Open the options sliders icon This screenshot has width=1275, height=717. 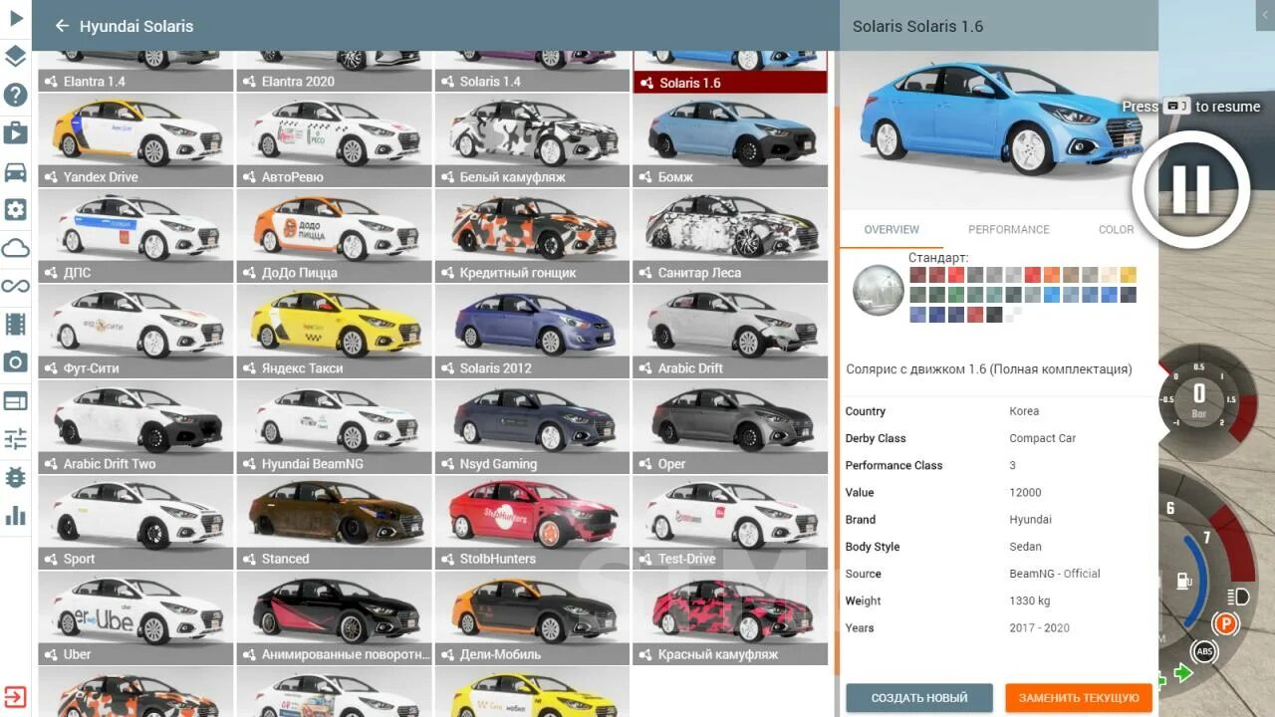pos(16,439)
